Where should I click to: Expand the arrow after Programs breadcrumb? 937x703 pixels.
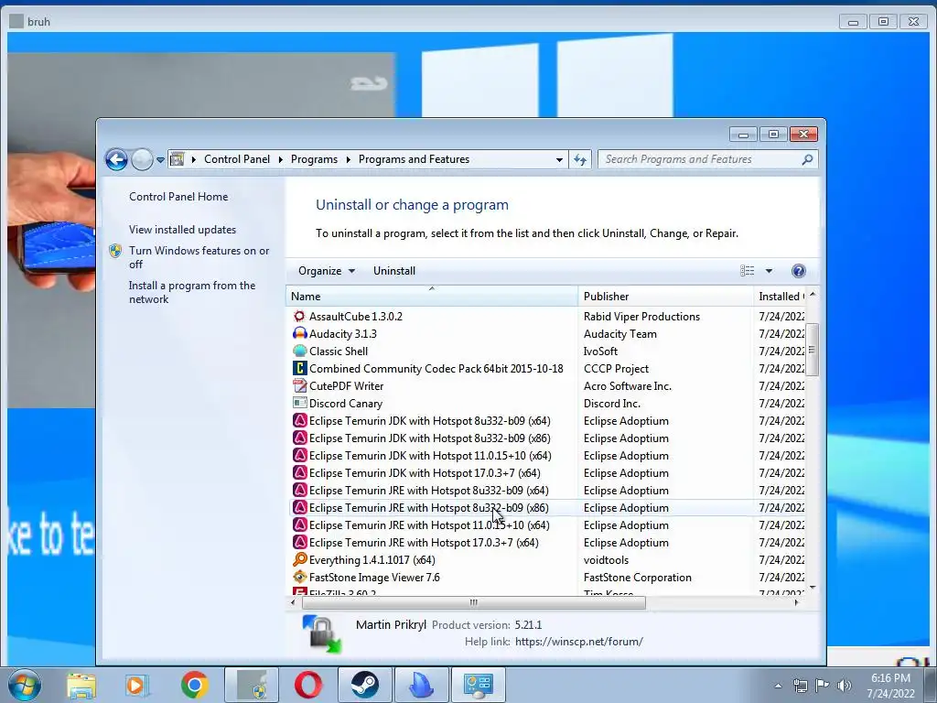pos(349,159)
